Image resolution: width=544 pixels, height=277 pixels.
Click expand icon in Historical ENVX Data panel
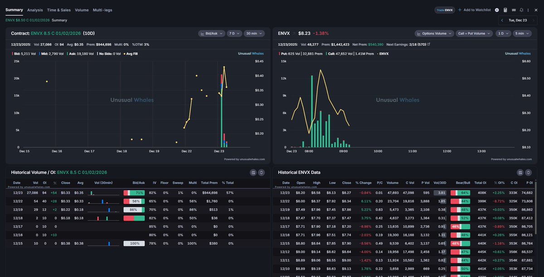[x=529, y=173]
